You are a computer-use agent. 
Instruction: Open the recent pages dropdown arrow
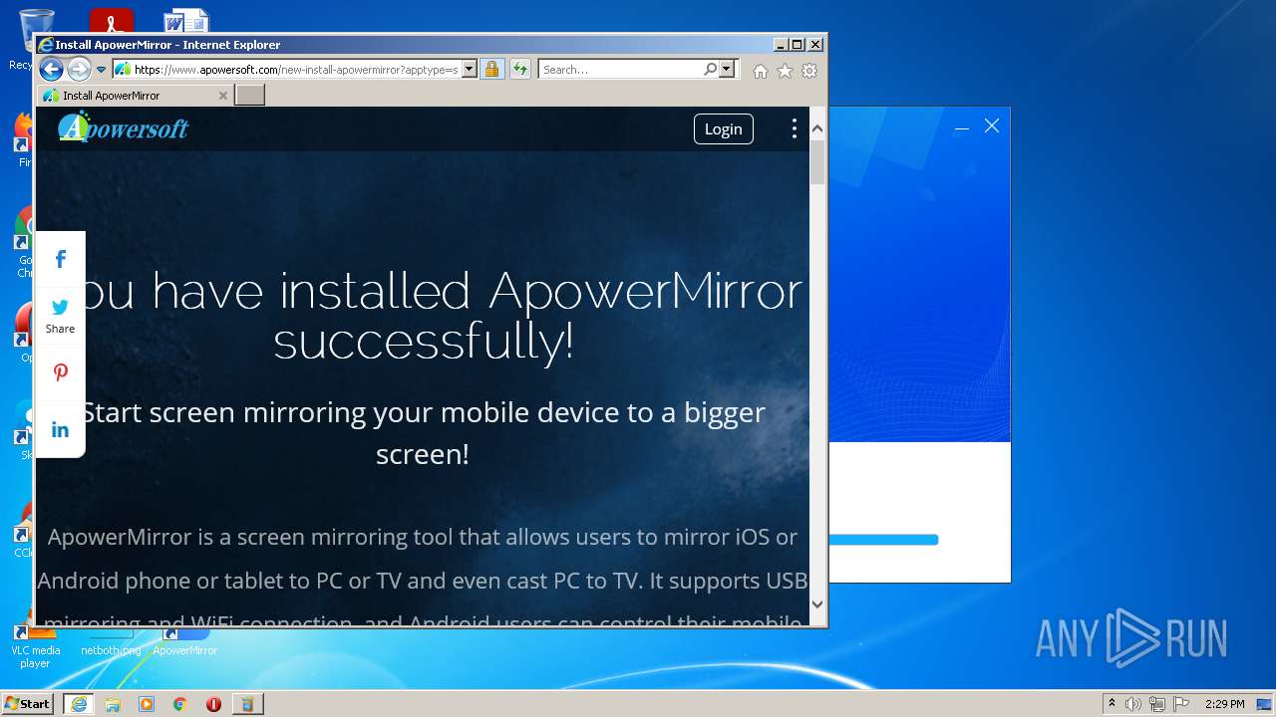click(101, 70)
